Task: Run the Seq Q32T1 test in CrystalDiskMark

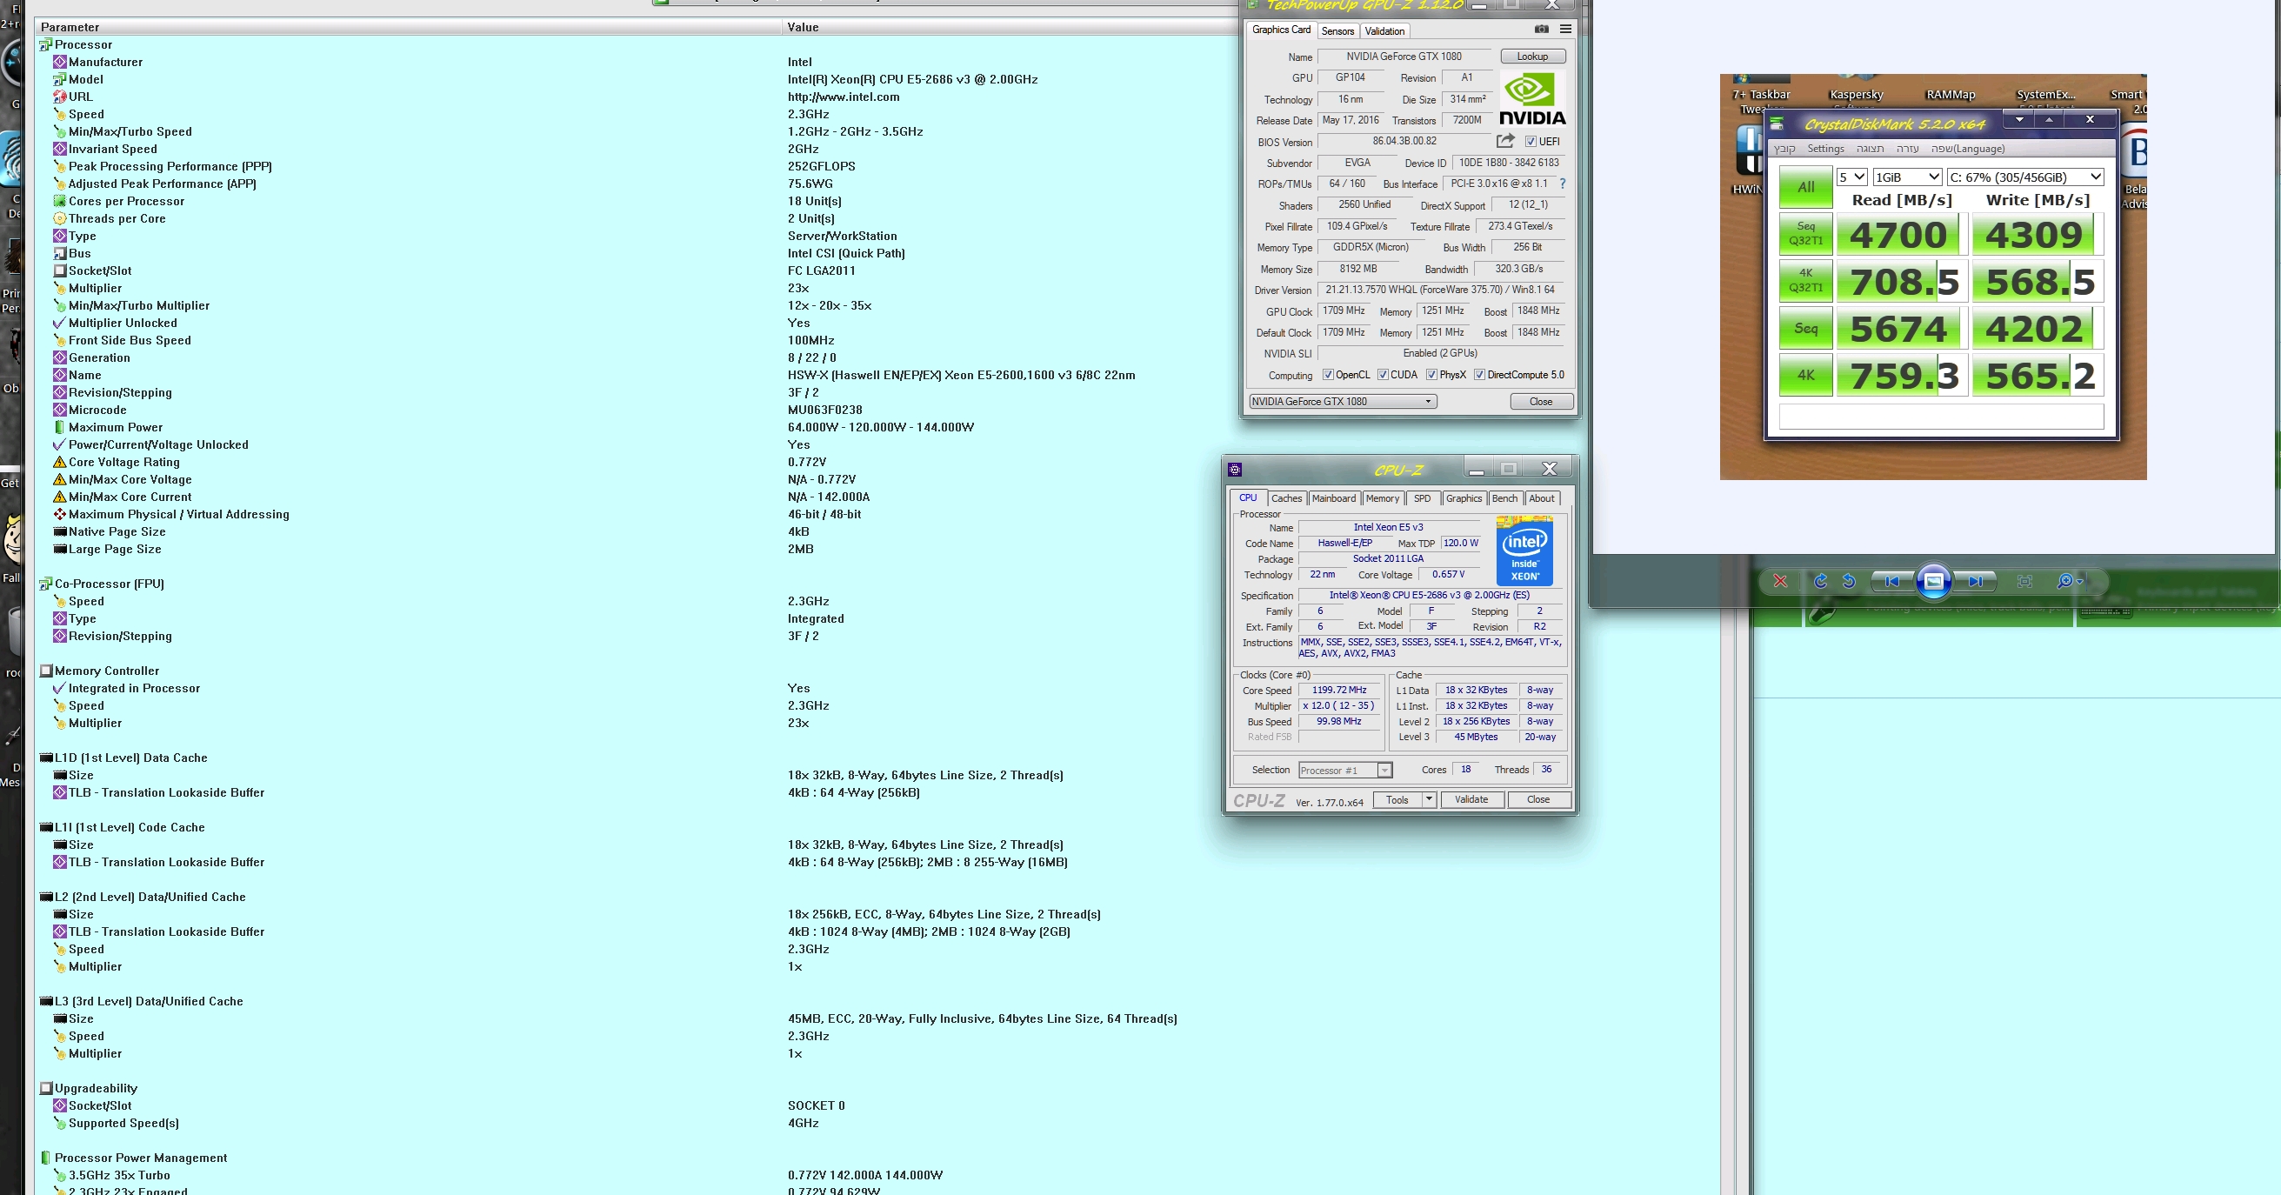Action: coord(1805,234)
